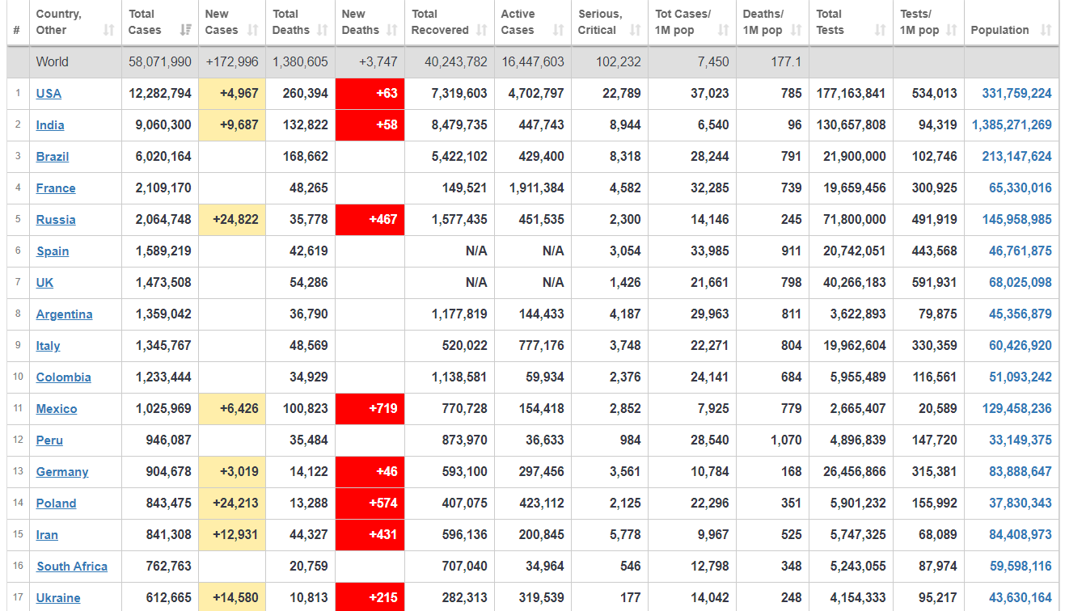Screen dimensions: 1065x611
Task: Click Iran new deaths +431 cell
Action: 370,535
